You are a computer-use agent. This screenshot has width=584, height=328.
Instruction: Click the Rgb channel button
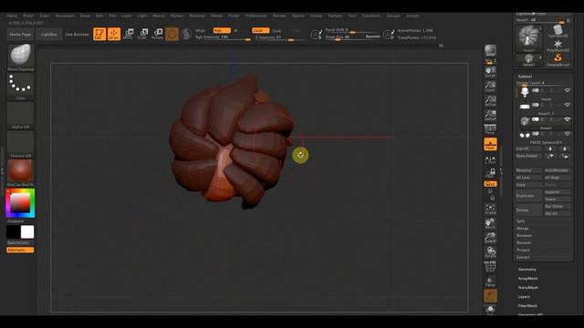222,30
